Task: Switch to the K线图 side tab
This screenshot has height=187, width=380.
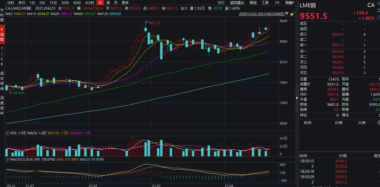Action: (x=2, y=34)
